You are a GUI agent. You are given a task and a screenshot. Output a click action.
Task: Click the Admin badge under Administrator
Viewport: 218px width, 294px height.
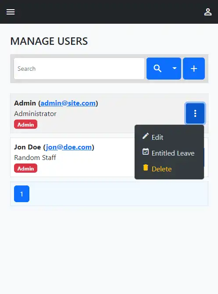(25, 124)
